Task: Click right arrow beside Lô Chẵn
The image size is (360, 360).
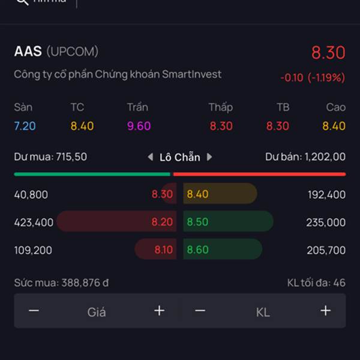Action: point(209,157)
